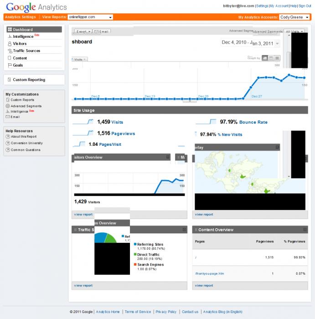The width and height of the screenshot is (315, 319).
Task: Click the Dashboard grid icon
Action: (10, 29)
